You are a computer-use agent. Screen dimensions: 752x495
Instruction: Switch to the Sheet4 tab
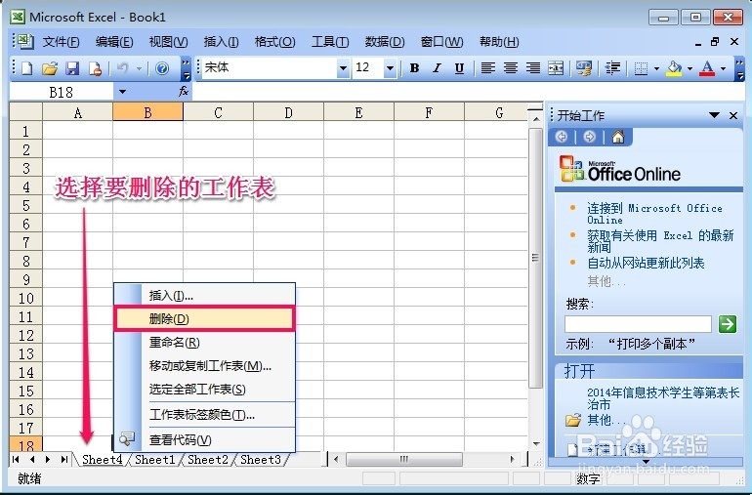pos(103,460)
